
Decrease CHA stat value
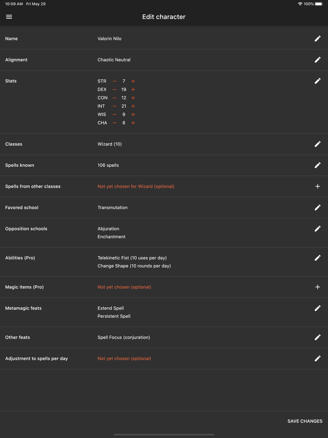click(x=114, y=123)
